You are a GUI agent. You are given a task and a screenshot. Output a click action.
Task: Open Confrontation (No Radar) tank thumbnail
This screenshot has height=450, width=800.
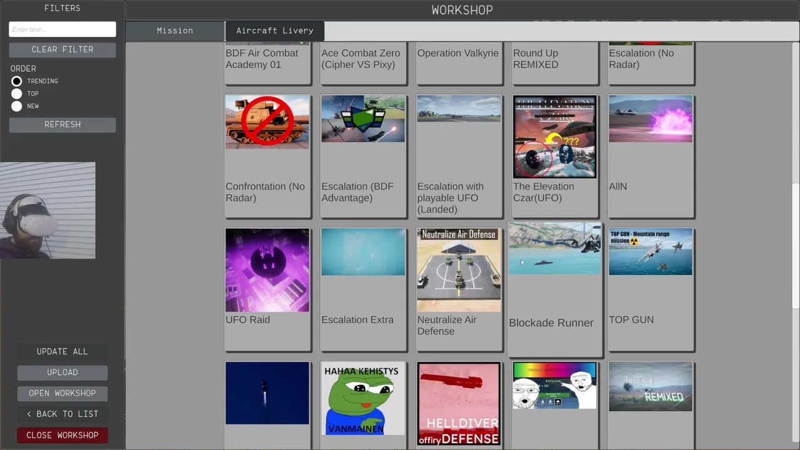pyautogui.click(x=267, y=122)
